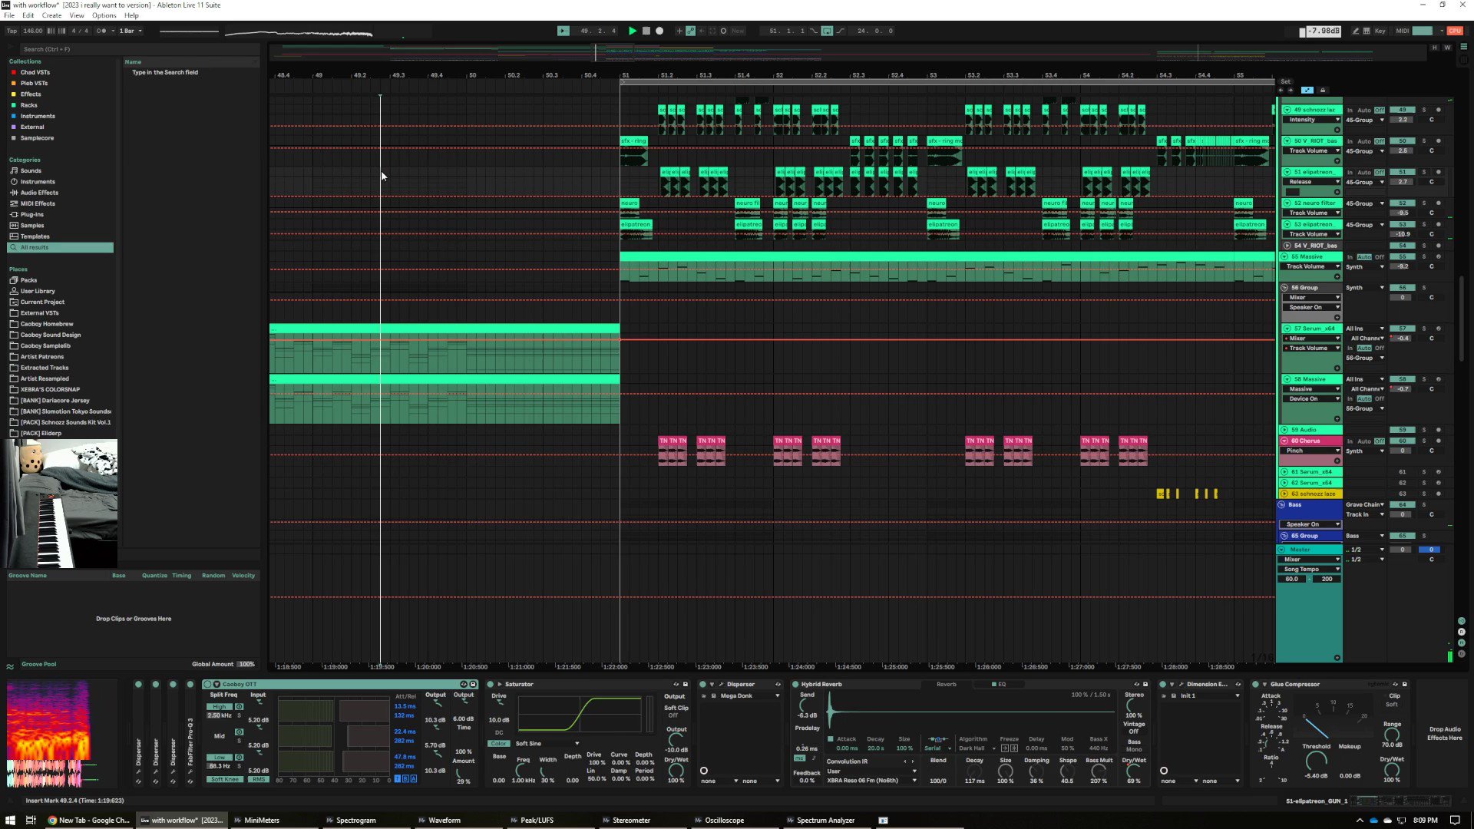
Task: Arm the Arrangement Record button
Action: click(659, 31)
